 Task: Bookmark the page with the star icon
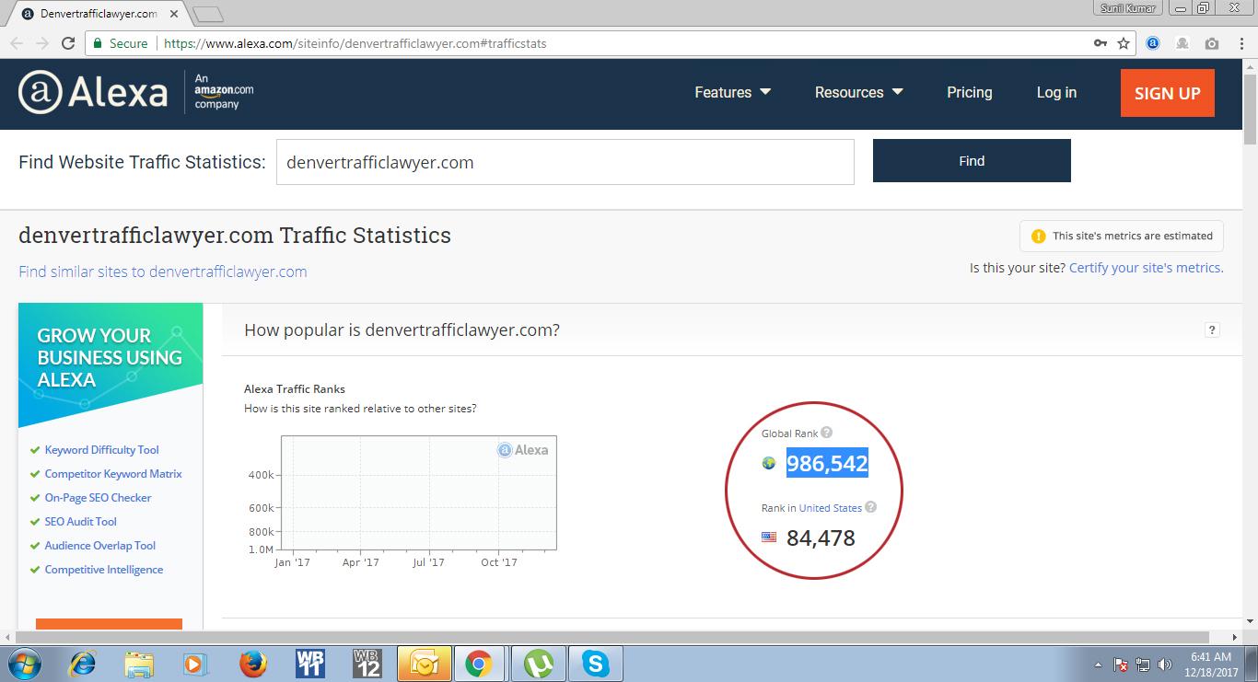[x=1125, y=42]
